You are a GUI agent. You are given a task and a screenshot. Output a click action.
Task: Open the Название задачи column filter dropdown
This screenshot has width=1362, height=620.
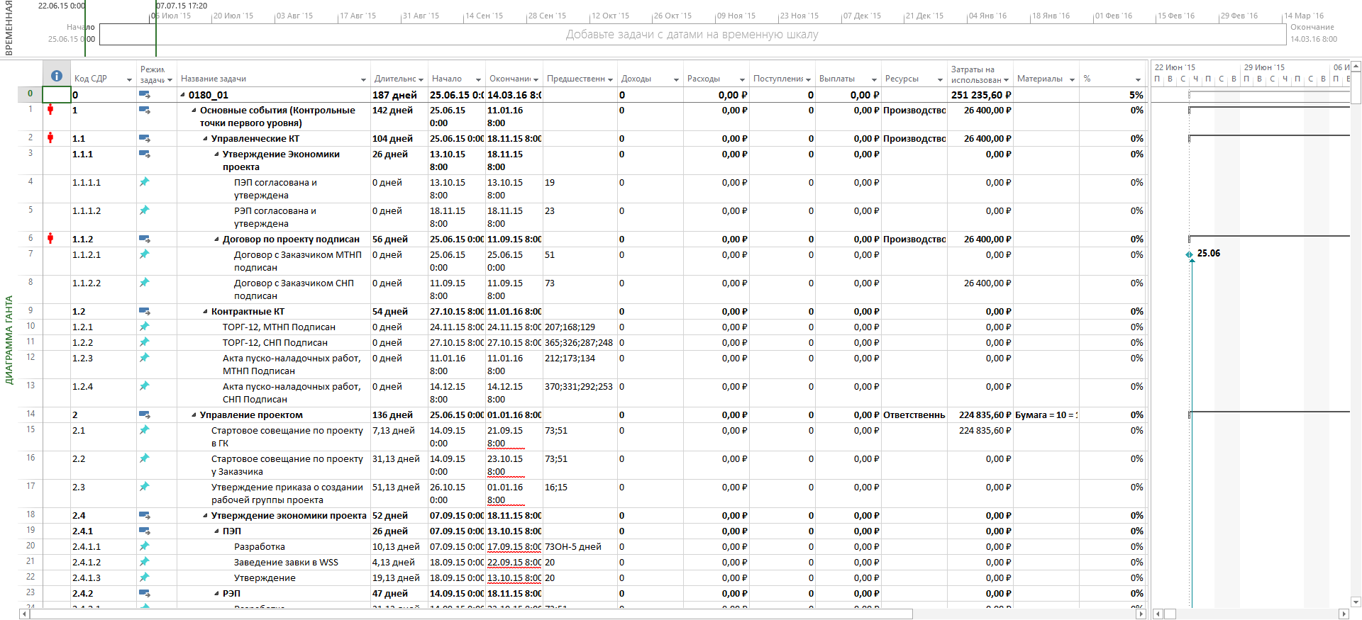point(363,80)
